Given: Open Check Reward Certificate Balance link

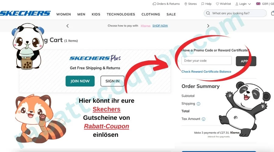Looking at the screenshot, I should (x=206, y=71).
